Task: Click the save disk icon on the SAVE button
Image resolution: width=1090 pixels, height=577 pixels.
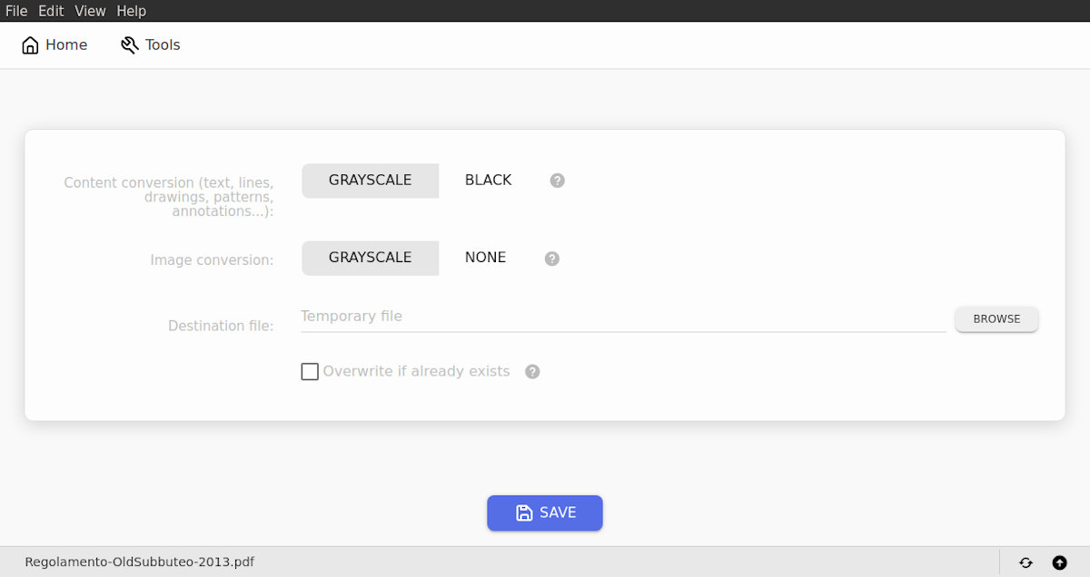Action: [x=524, y=513]
